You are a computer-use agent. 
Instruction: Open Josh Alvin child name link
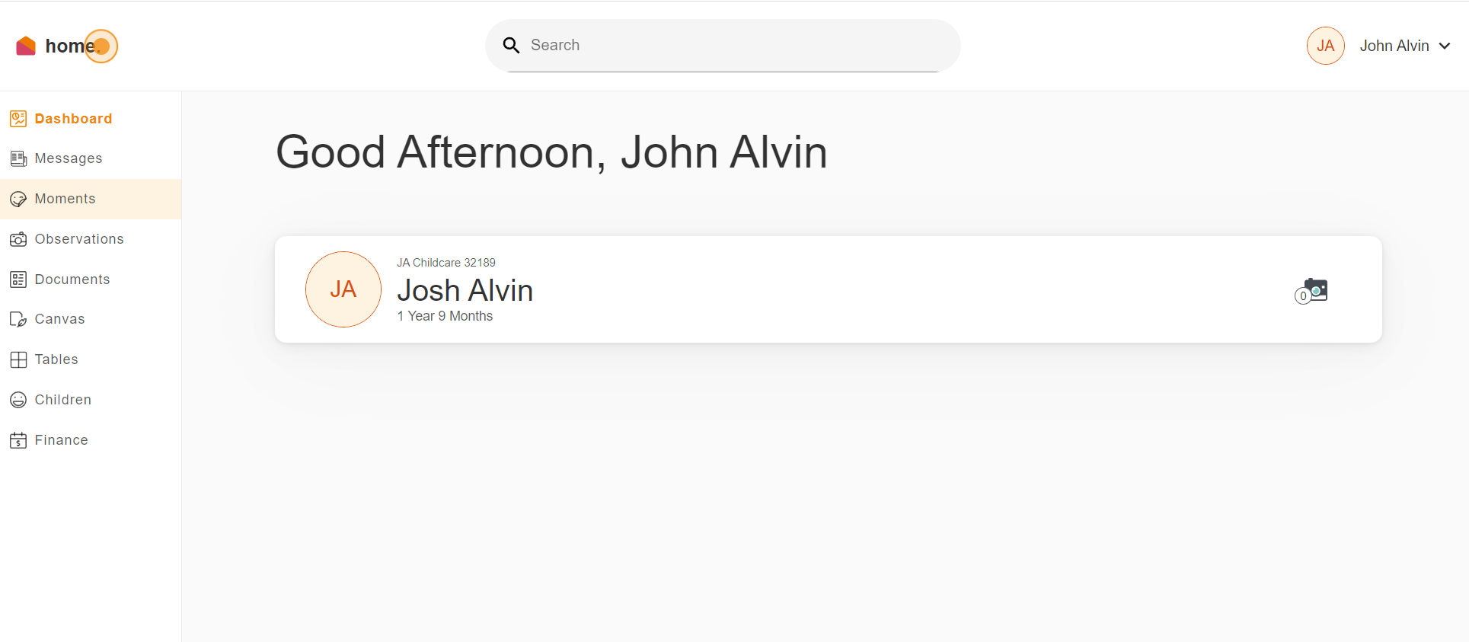tap(465, 290)
